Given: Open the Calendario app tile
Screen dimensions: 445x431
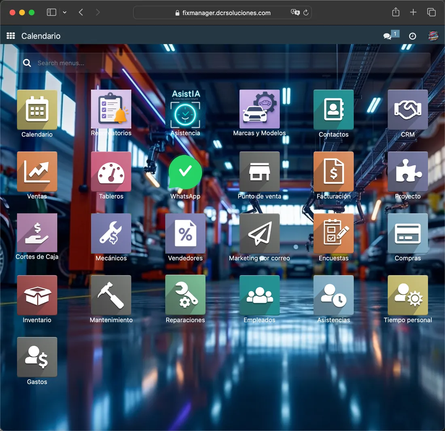Looking at the screenshot, I should point(37,110).
